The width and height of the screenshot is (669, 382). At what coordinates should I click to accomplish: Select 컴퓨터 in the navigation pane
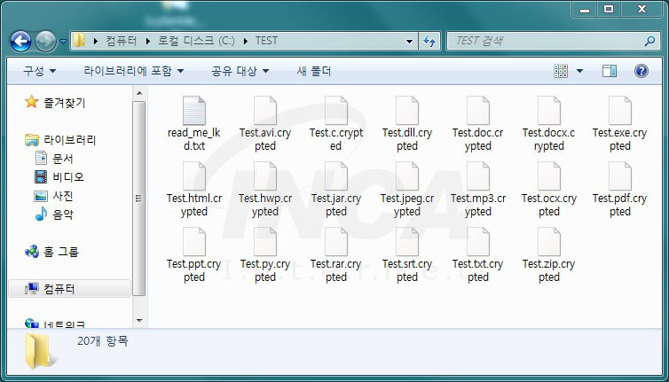pyautogui.click(x=69, y=289)
